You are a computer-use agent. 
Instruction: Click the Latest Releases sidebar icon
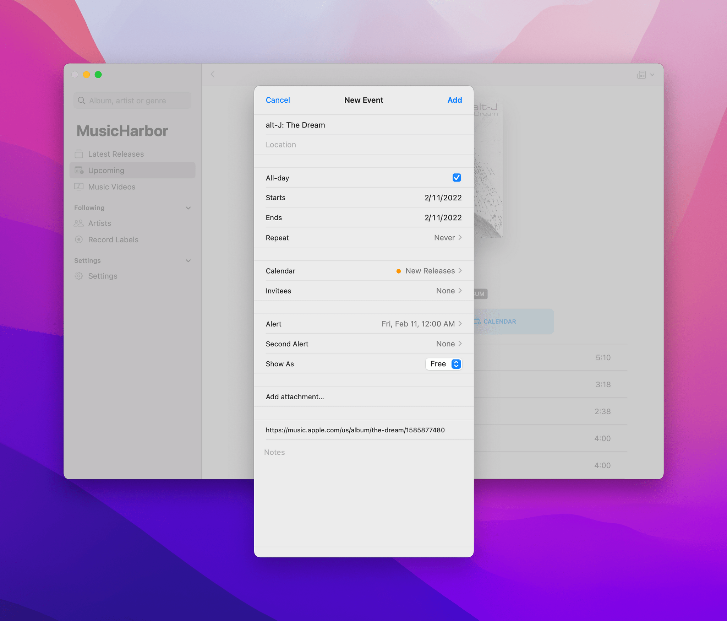coord(79,154)
